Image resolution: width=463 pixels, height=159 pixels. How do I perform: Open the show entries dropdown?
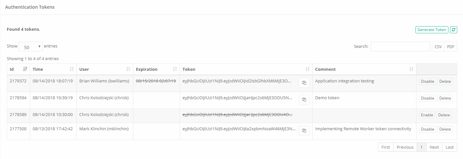(31, 47)
